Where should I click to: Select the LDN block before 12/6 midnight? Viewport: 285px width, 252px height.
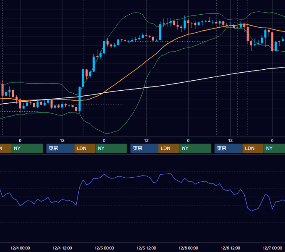click(169, 148)
